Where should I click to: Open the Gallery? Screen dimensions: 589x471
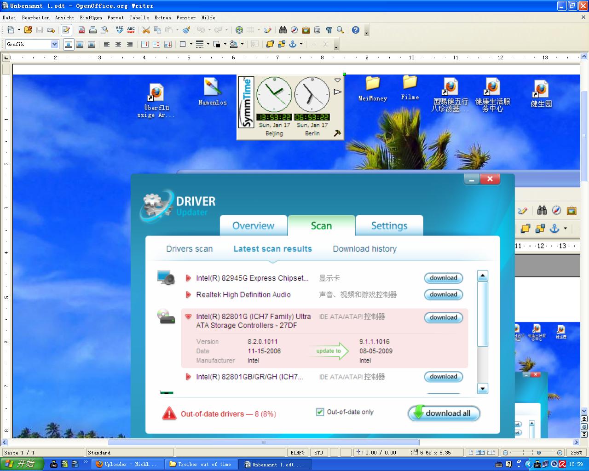click(306, 30)
